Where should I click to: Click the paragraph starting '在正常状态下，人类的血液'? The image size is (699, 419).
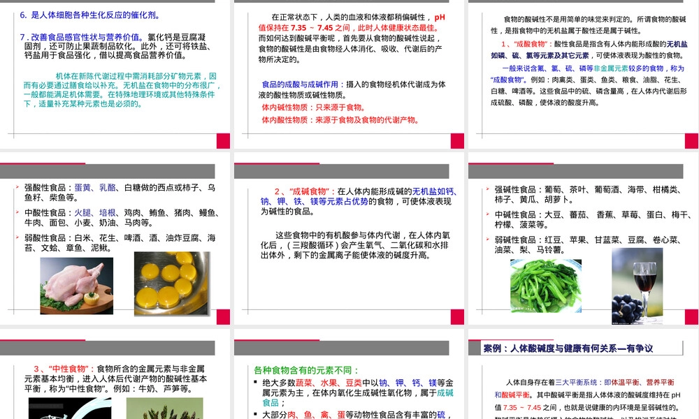(x=352, y=38)
